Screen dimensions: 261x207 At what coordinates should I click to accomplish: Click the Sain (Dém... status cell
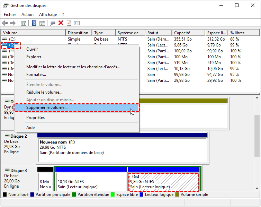158,39
